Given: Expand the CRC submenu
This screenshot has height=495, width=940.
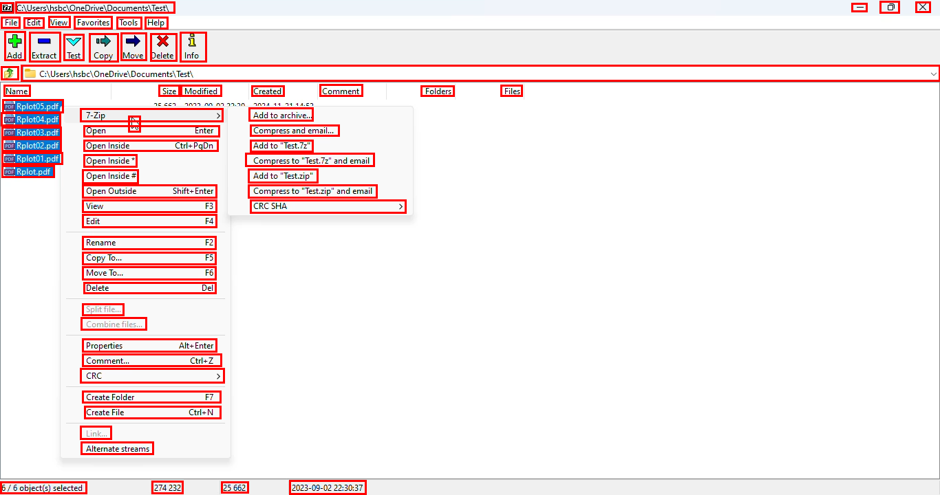Looking at the screenshot, I should 152,376.
